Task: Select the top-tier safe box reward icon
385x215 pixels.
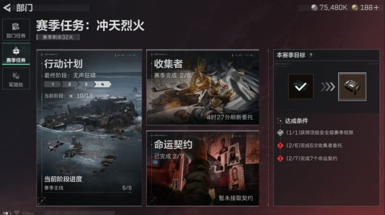Action: pos(352,87)
